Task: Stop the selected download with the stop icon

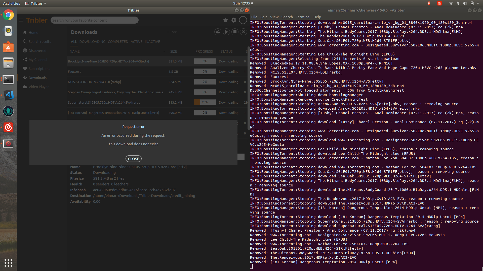Action: [x=235, y=32]
